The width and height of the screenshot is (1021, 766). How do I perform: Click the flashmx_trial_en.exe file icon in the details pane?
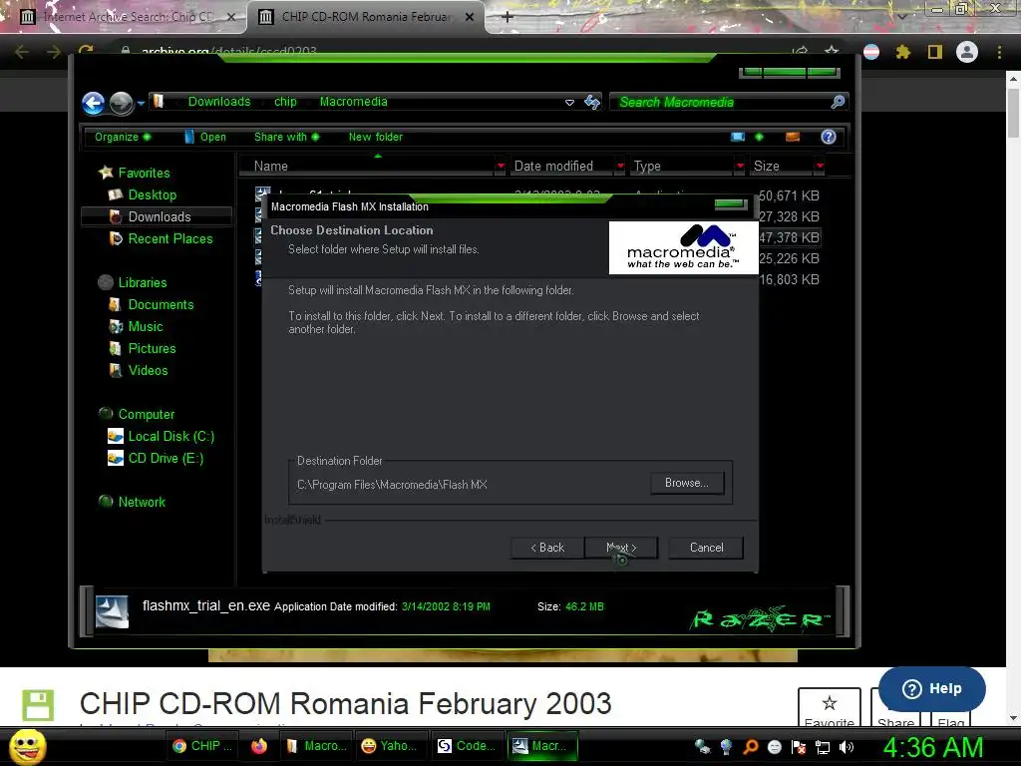point(112,611)
